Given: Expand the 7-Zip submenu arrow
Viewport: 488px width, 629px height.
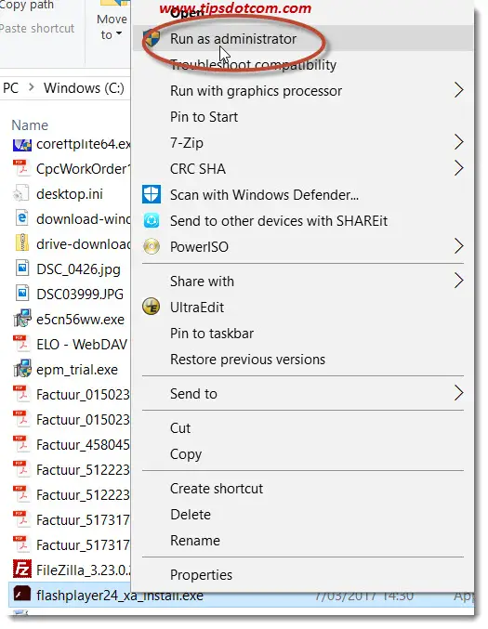Looking at the screenshot, I should (458, 142).
